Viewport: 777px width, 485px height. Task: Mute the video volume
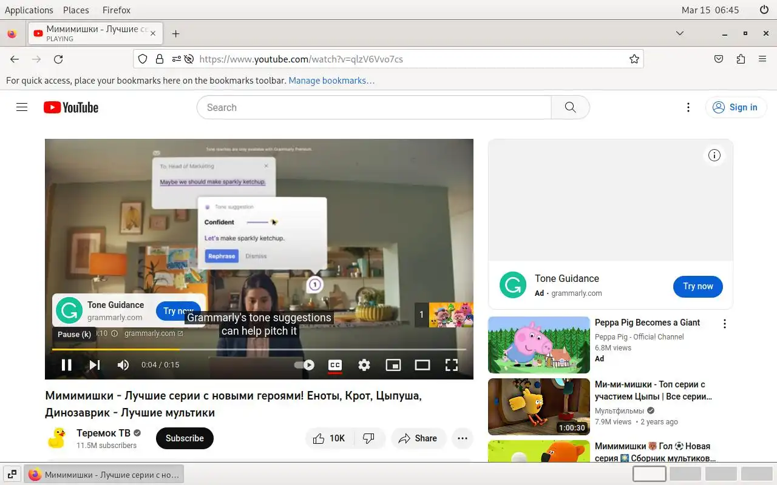(x=123, y=364)
